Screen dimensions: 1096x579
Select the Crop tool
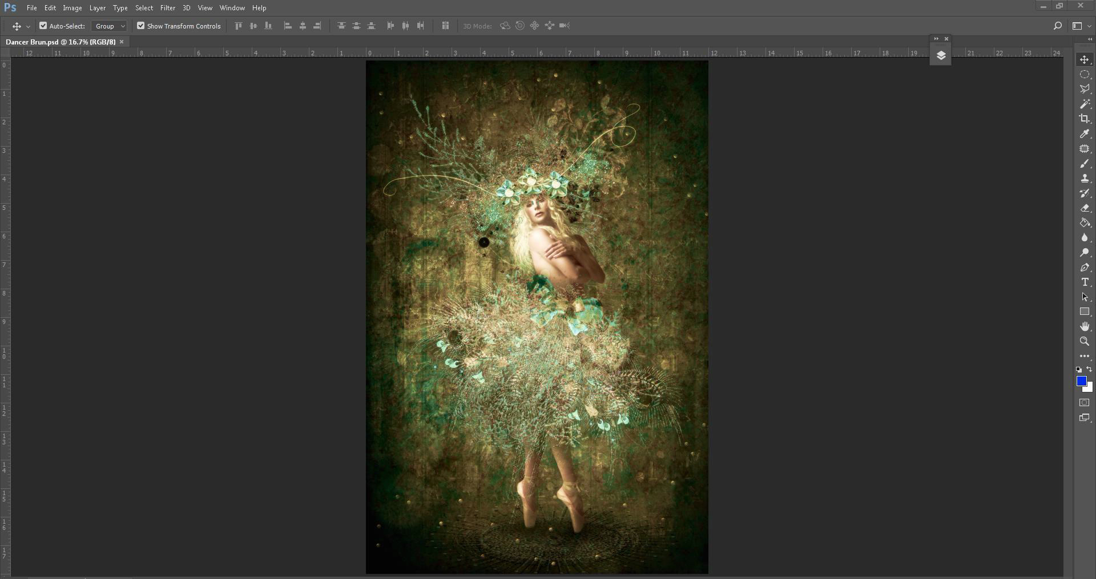point(1084,119)
